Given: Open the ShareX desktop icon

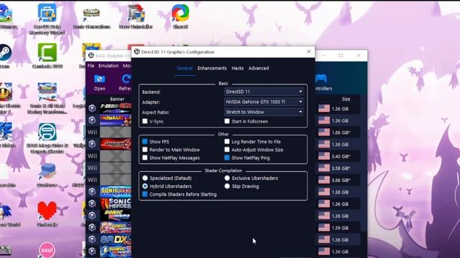Looking at the screenshot, I should [180, 13].
